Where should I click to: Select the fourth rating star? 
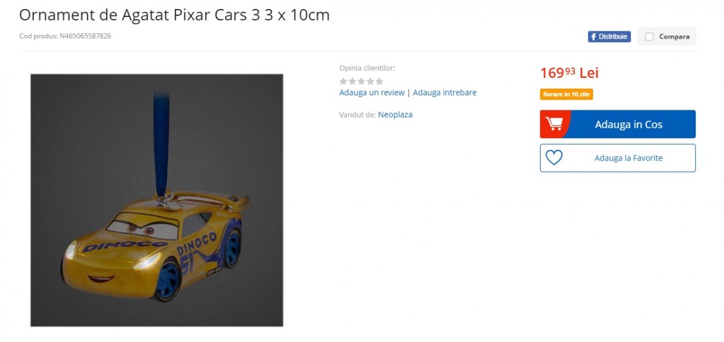[370, 81]
